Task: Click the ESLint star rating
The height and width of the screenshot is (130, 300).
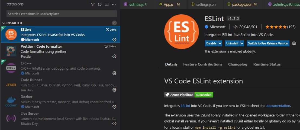Action: pyautogui.click(x=276, y=27)
